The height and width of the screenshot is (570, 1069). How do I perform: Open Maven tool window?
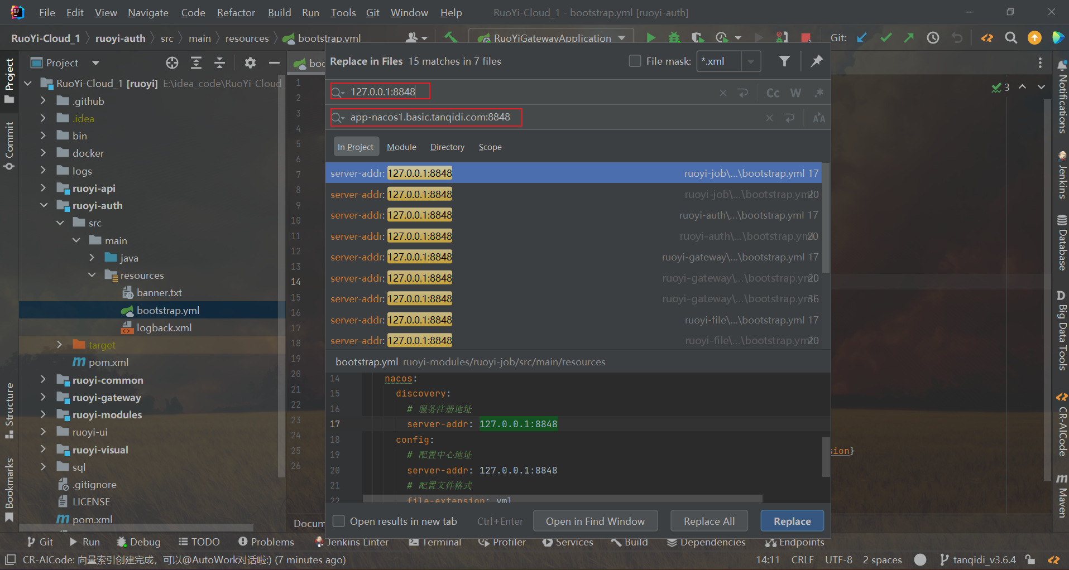pos(1062,495)
